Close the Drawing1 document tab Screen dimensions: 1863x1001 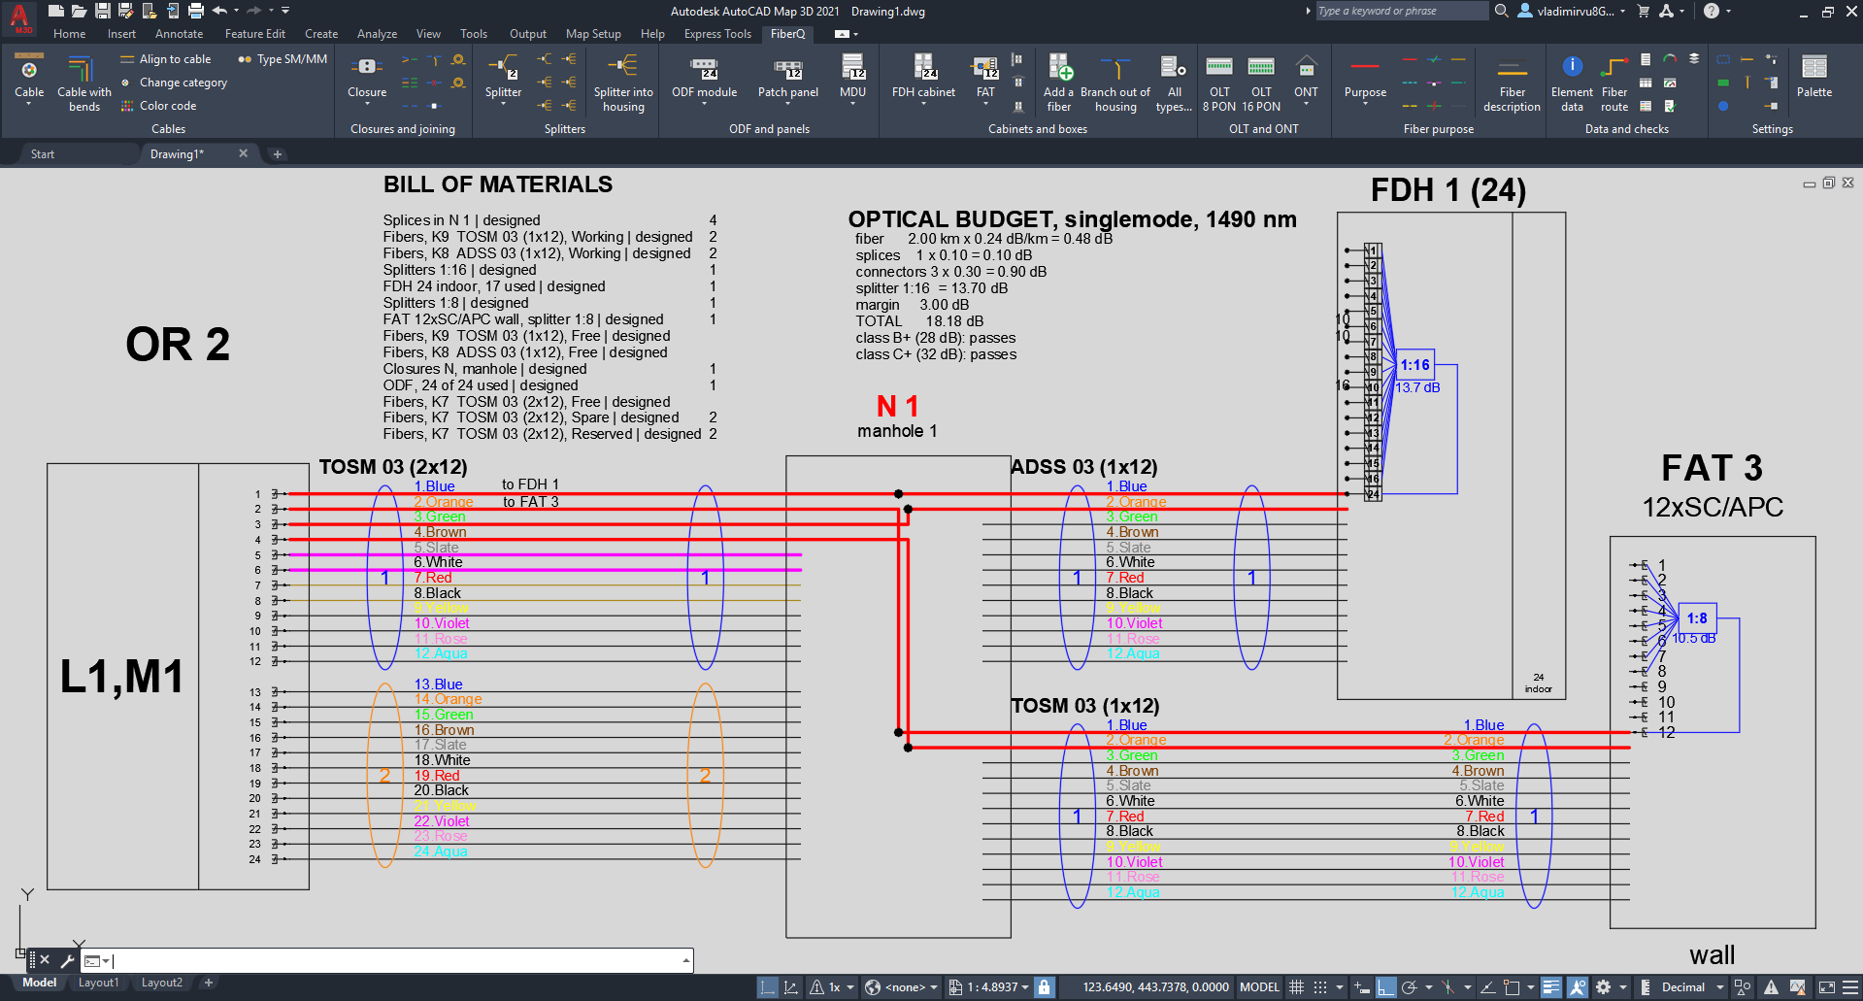[x=243, y=153]
